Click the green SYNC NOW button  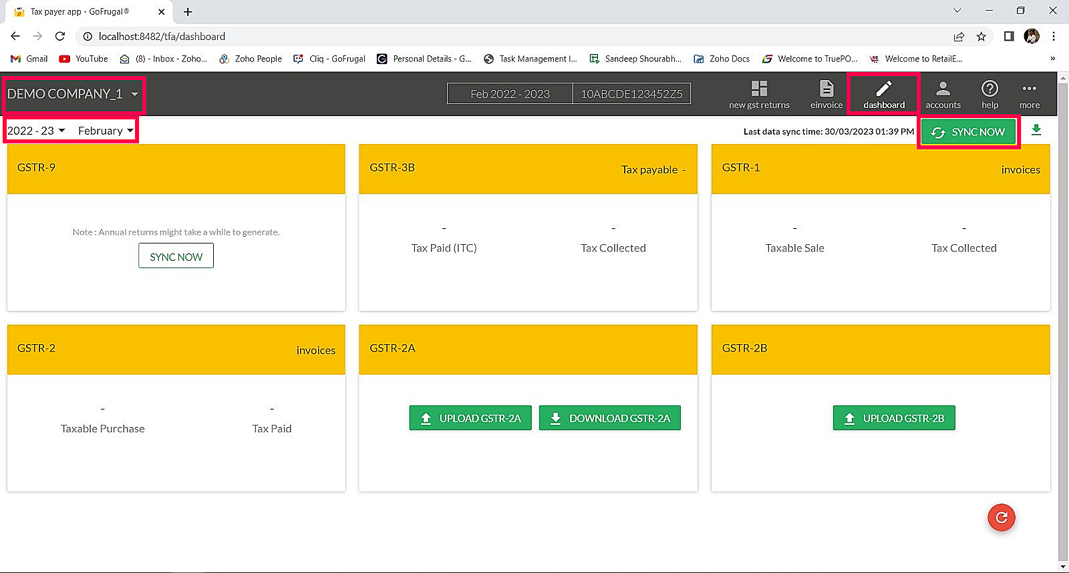click(x=968, y=132)
